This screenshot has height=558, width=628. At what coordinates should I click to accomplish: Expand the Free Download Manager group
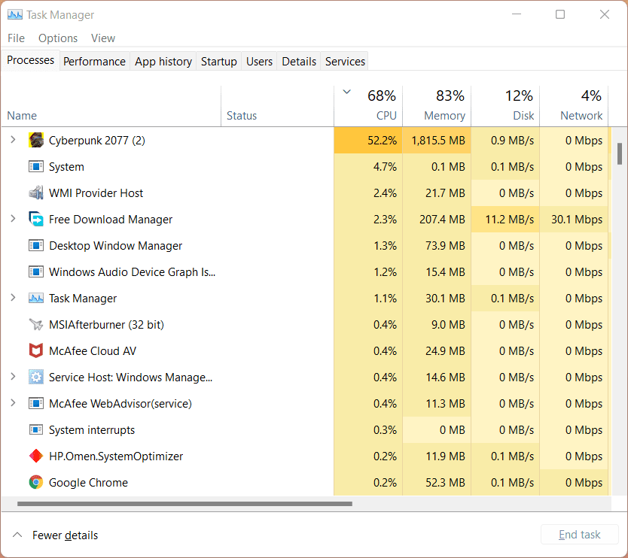click(14, 218)
